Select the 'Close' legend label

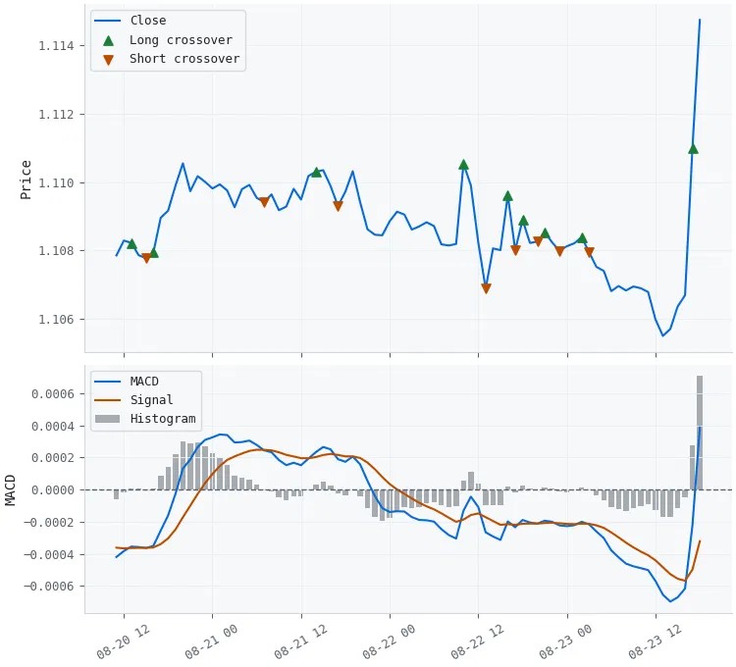click(148, 21)
